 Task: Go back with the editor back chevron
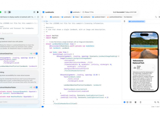tap(46, 17)
